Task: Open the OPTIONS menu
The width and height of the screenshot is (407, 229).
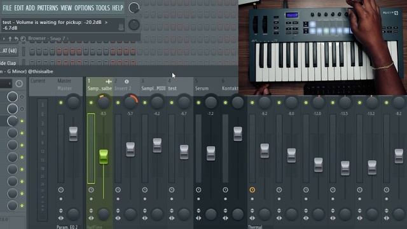Action: (x=84, y=8)
